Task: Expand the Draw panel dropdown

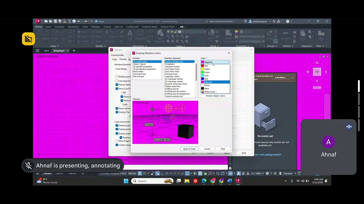Action: point(55,46)
